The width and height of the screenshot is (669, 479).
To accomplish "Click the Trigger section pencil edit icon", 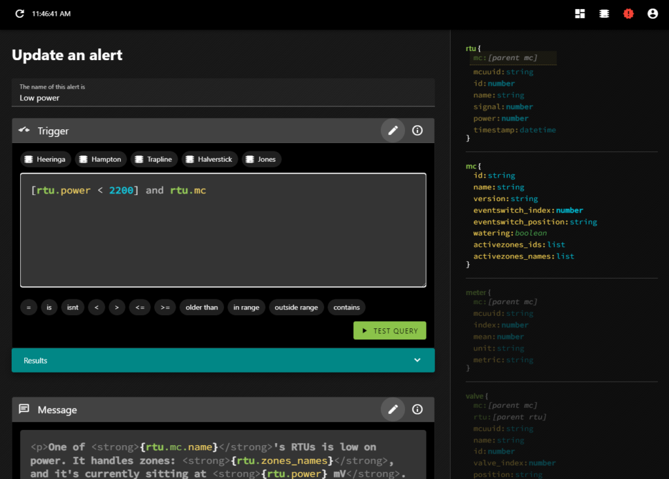I will pos(393,131).
